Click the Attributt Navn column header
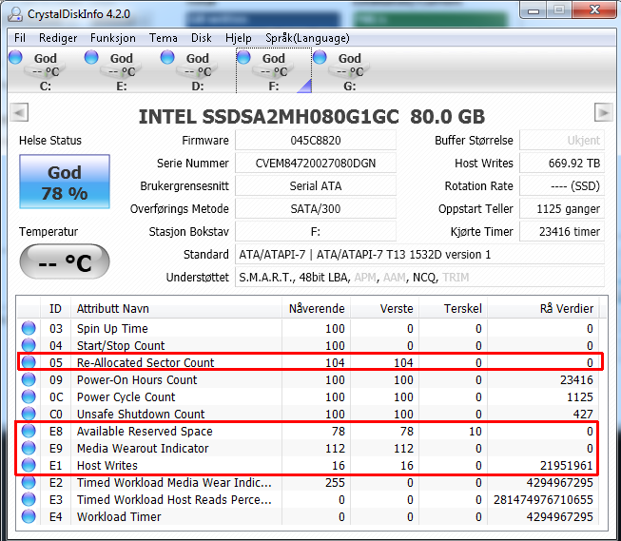Viewport: 621px width, 541px height. [176, 308]
